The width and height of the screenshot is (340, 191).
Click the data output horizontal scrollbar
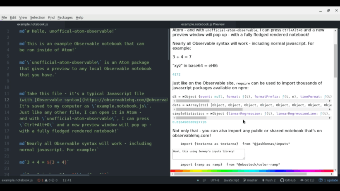click(209, 109)
